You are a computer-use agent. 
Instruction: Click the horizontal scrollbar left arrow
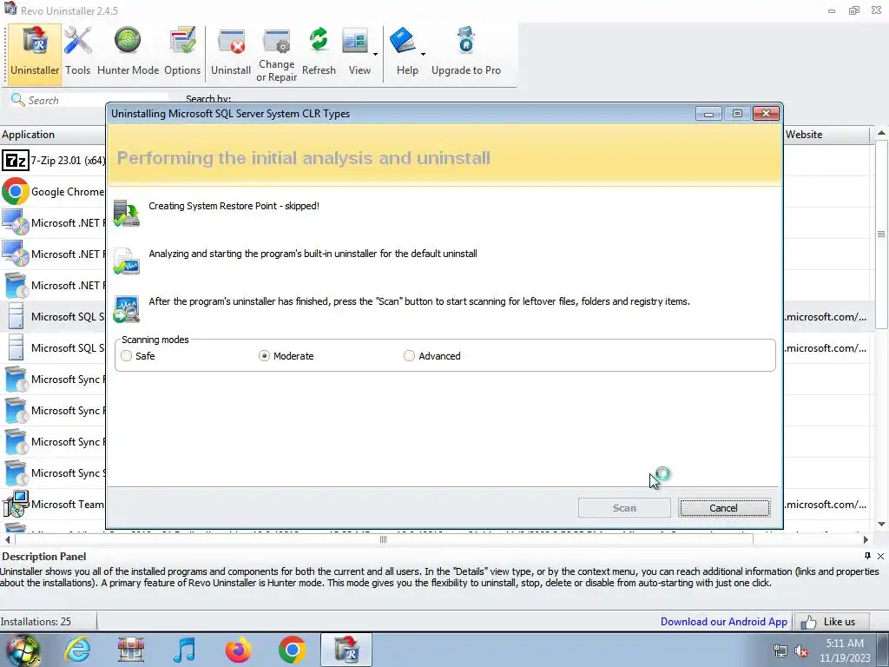[x=7, y=539]
